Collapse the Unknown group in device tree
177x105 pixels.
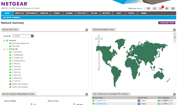click(x=4, y=40)
